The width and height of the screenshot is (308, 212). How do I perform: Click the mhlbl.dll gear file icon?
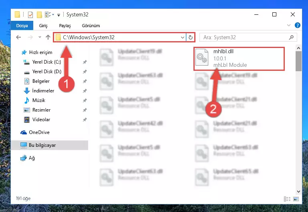[202, 58]
